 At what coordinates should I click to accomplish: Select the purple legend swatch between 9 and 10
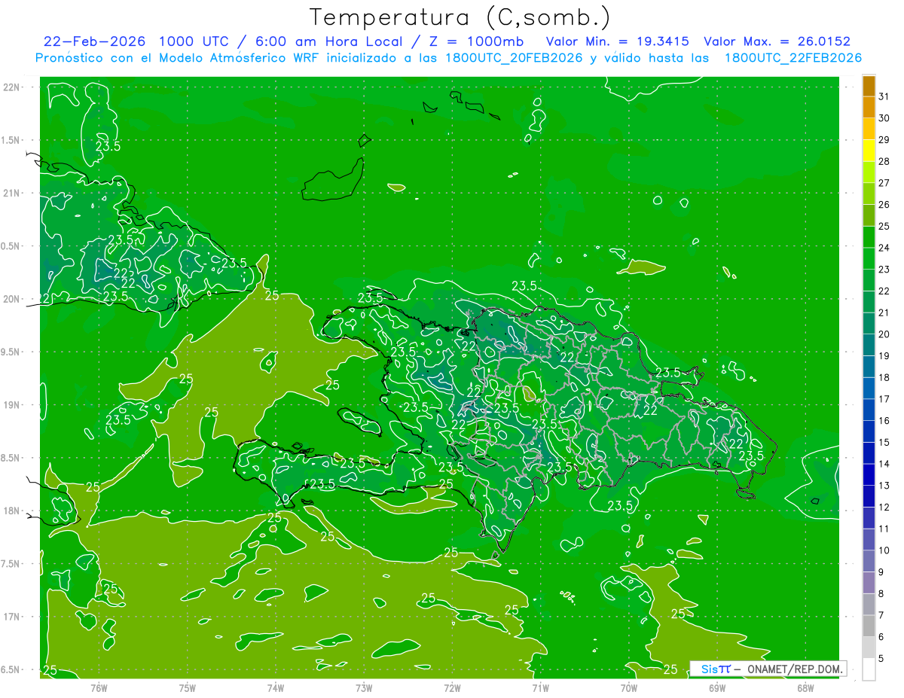point(869,562)
